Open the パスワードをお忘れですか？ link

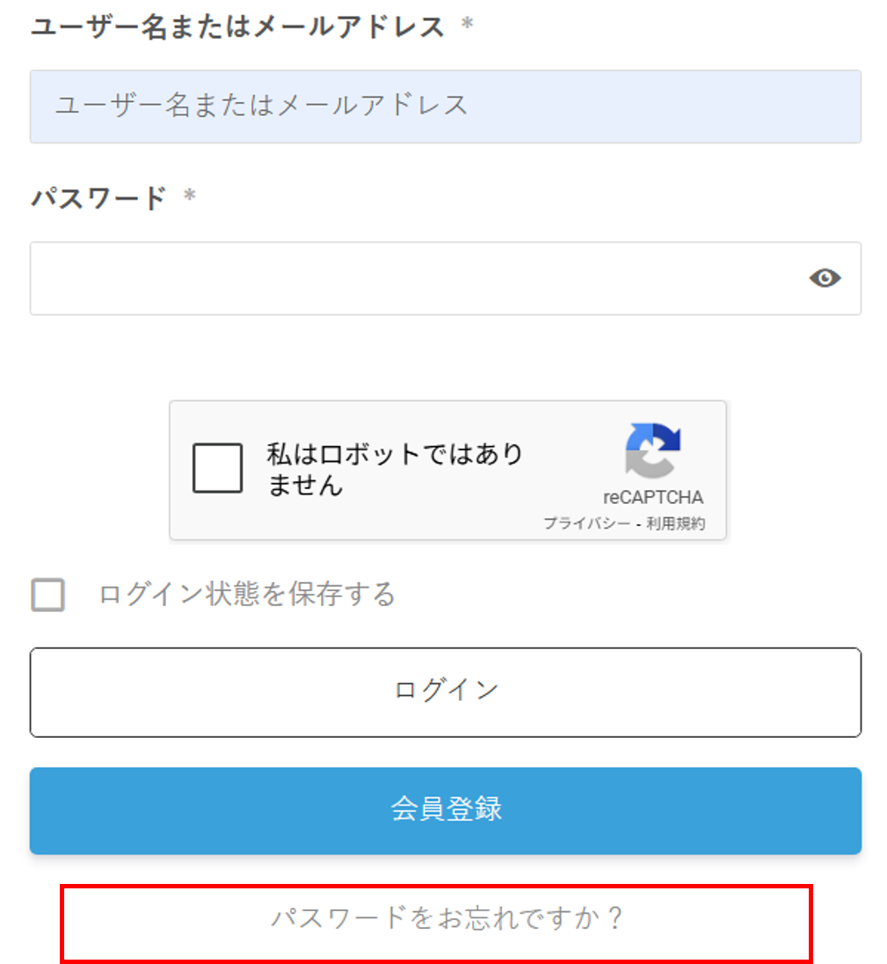pyautogui.click(x=447, y=919)
